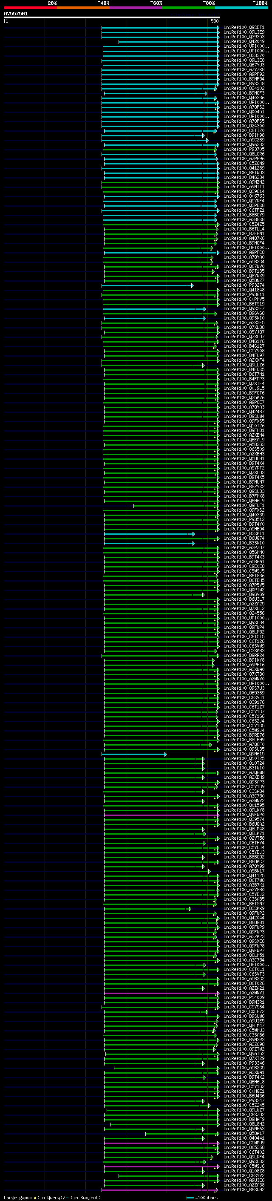Click the UniRef100_Q42049 alignment bar

[169, 41]
